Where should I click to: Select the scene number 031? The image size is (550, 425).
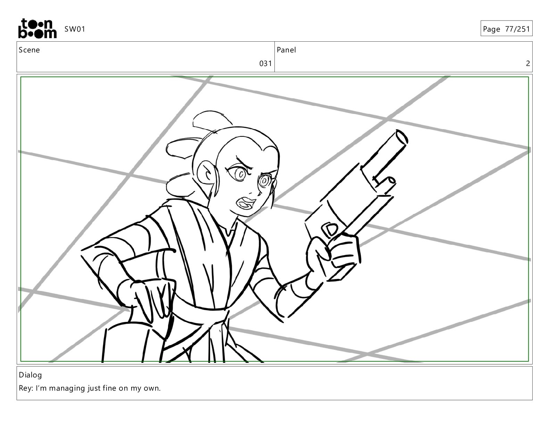pyautogui.click(x=266, y=64)
